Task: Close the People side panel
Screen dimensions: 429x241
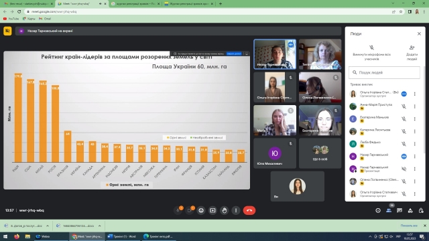Action: coord(419,33)
